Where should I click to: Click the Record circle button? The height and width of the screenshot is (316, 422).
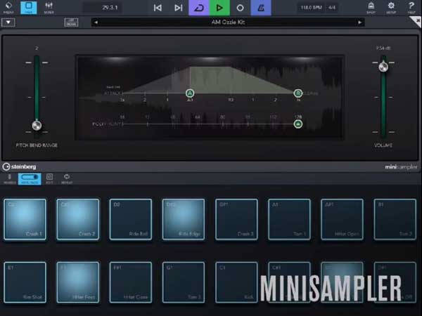coord(241,8)
